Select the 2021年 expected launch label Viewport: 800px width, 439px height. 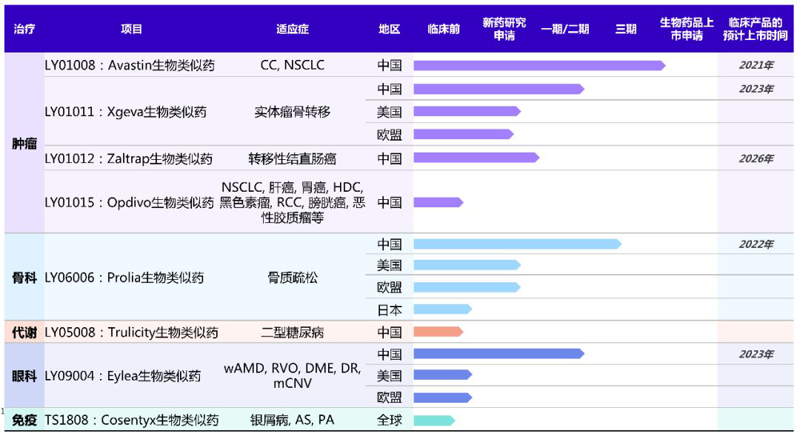756,65
